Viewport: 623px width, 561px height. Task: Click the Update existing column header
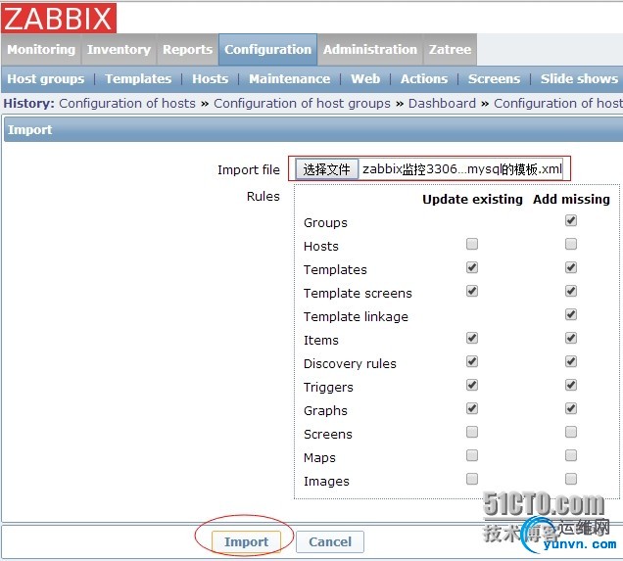472,200
